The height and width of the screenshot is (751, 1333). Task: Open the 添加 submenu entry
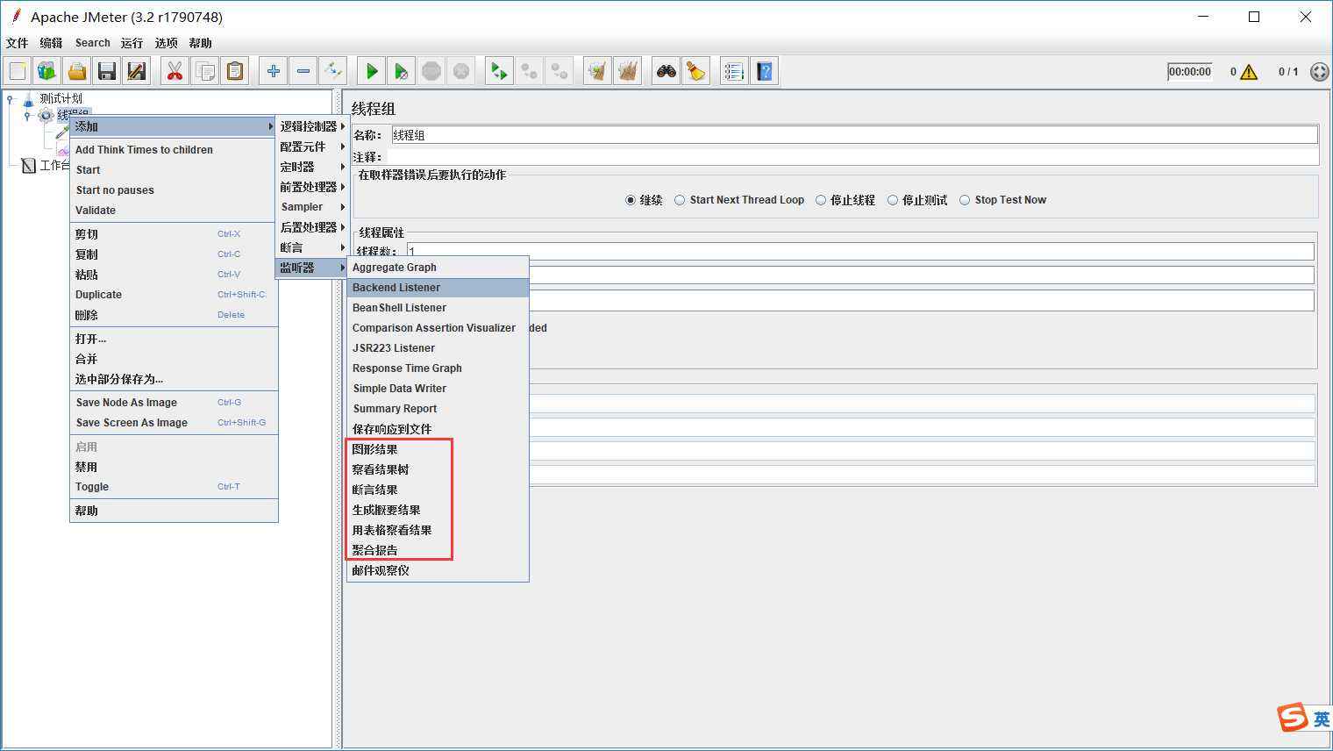(x=174, y=126)
